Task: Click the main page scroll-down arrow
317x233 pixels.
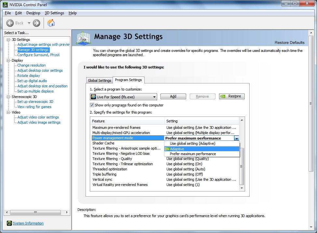Action: [x=311, y=227]
